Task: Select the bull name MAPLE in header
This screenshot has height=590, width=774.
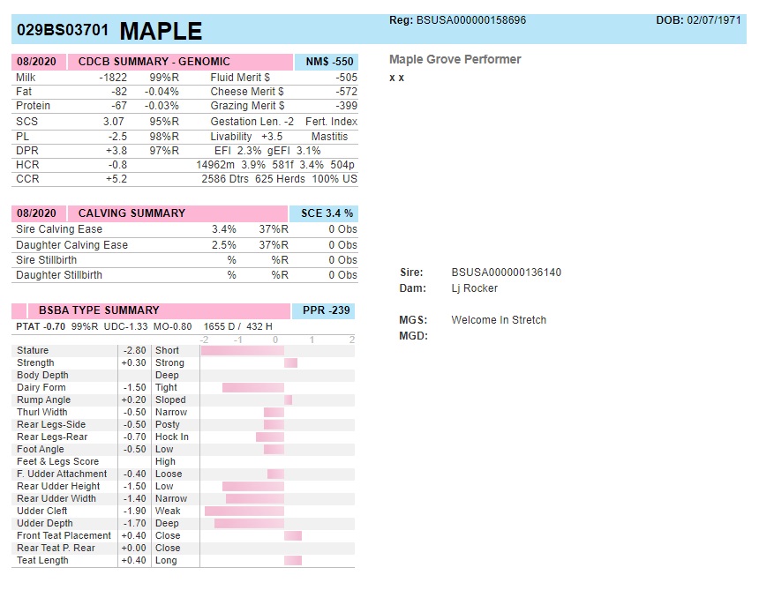Action: (161, 31)
